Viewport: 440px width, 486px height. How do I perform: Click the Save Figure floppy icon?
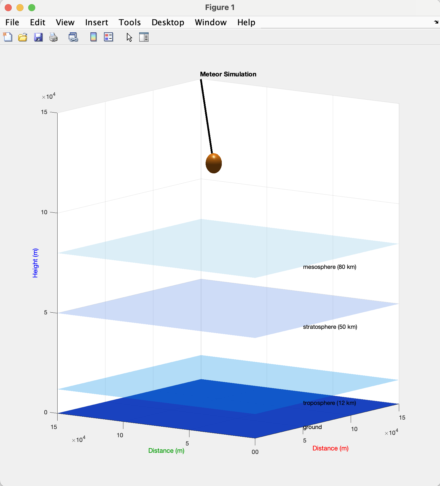[x=38, y=37]
